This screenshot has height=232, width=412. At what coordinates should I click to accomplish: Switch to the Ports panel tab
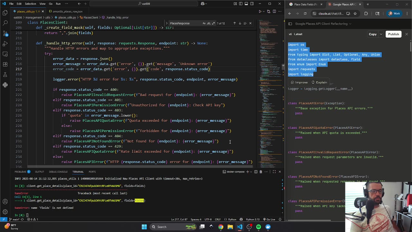(92, 172)
